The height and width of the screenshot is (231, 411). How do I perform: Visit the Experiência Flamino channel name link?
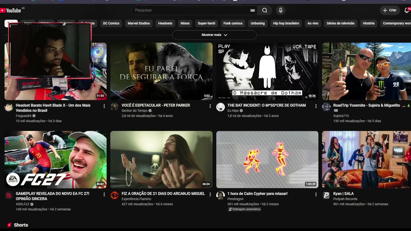click(x=136, y=199)
